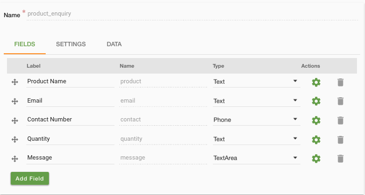Screen dimensions: 365x195
Task: Delete the Email field with trash icon
Action: (340, 101)
